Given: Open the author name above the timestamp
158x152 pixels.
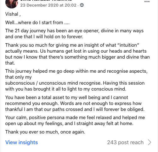Looking at the screenshot, I should pos(46,0).
